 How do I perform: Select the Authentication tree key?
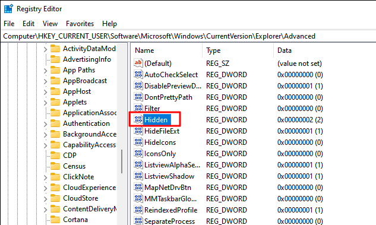click(86, 123)
